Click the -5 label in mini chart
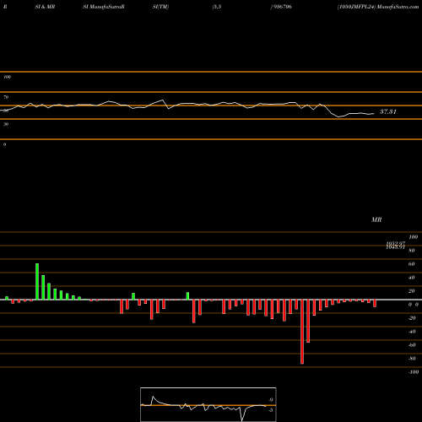The image size is (422, 422). pos(270,410)
